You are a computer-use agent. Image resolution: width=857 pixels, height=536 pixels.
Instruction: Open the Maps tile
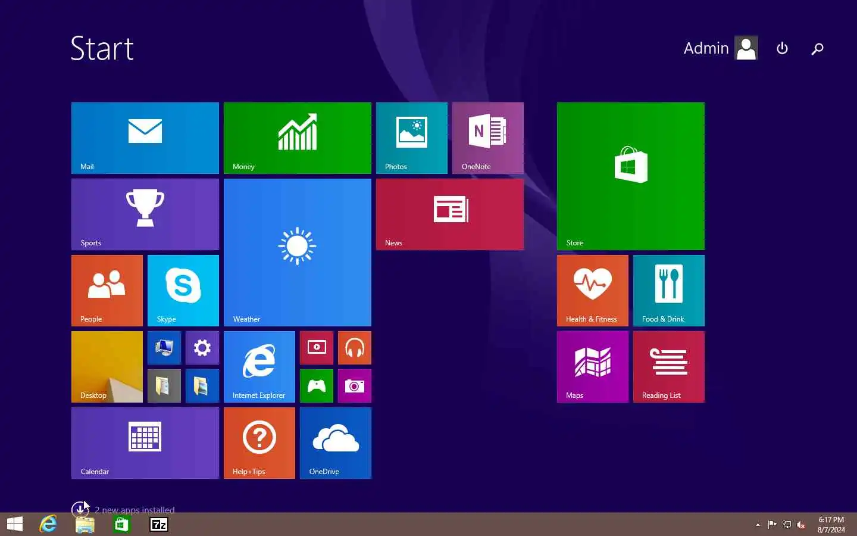pos(593,367)
